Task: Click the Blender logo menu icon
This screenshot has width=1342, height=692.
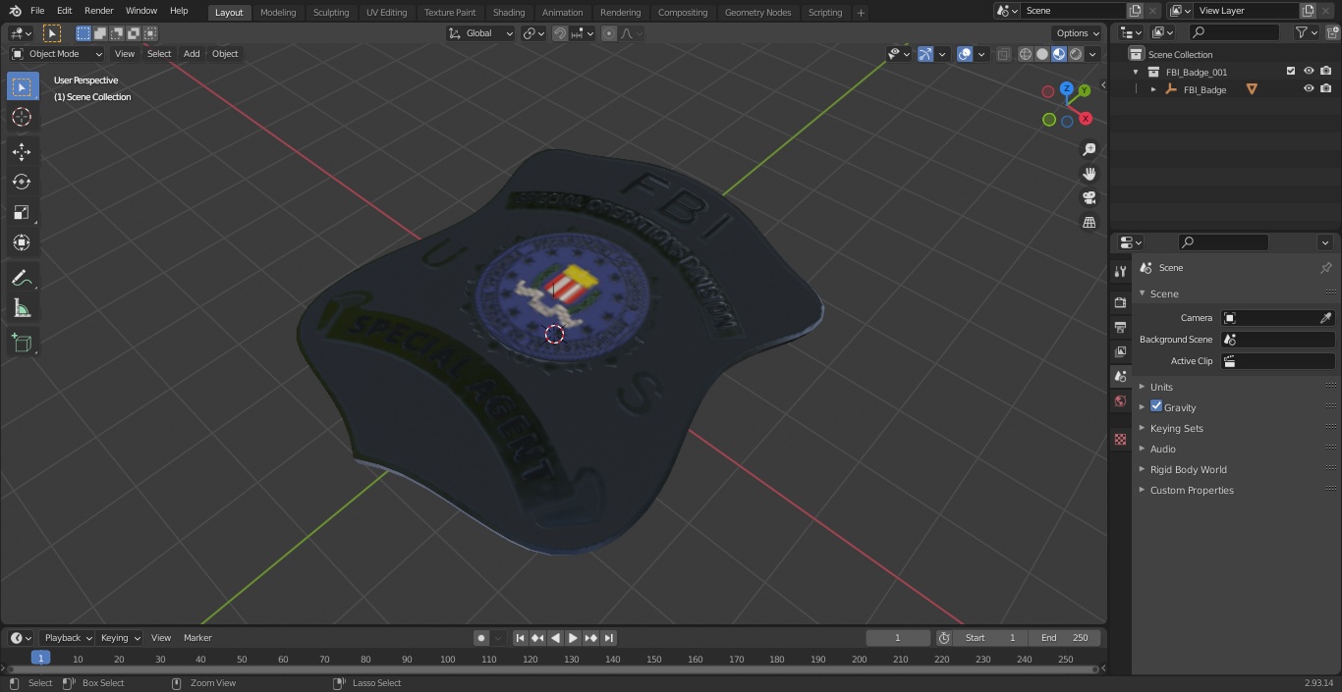Action: pos(16,11)
